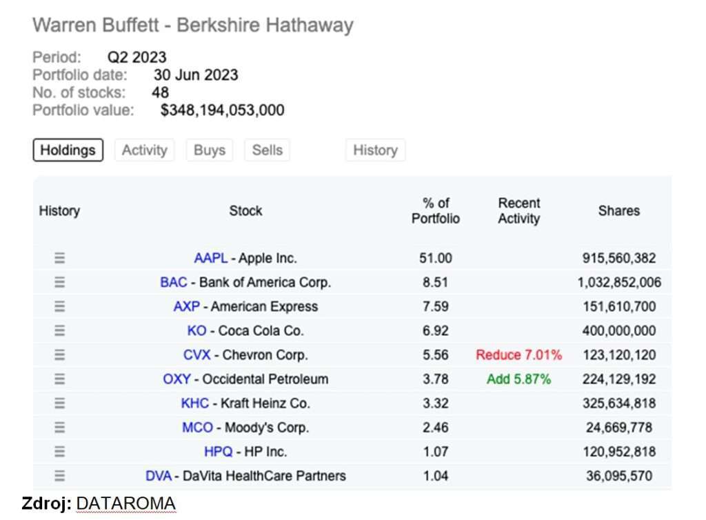The width and height of the screenshot is (706, 520).
Task: Select the 3.78 portfolio percentage cell
Action: 436,379
